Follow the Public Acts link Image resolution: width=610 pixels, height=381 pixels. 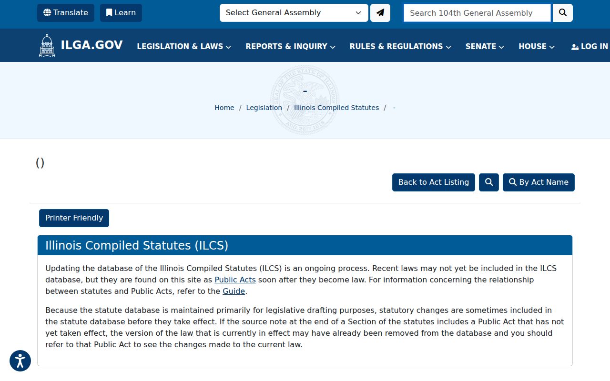tap(235, 280)
